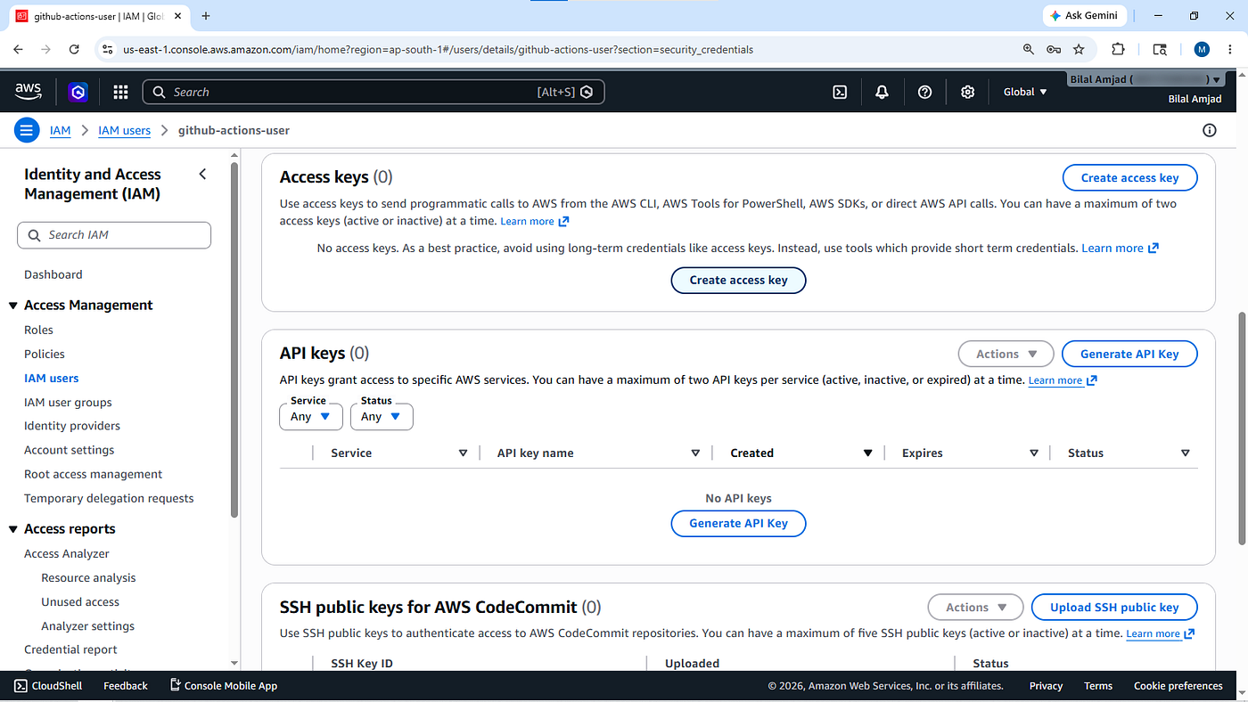
Task: Open the AWS console settings gear
Action: [967, 92]
